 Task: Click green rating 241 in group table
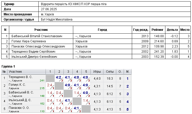42,81
